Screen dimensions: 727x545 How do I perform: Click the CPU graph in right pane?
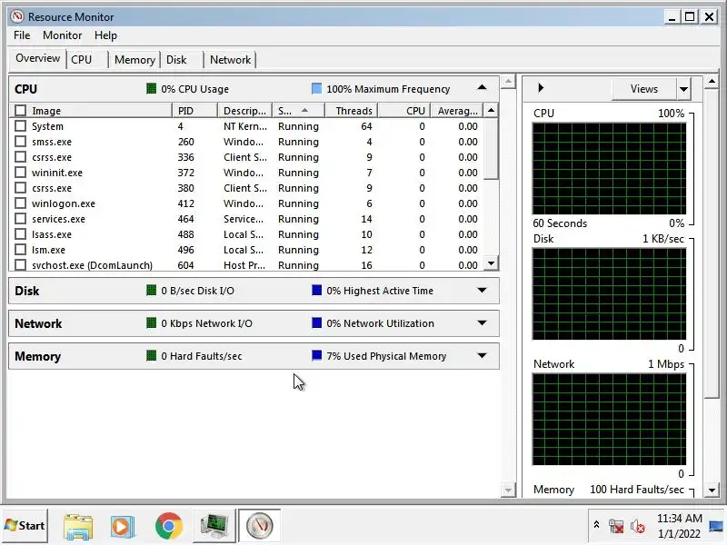pos(609,168)
